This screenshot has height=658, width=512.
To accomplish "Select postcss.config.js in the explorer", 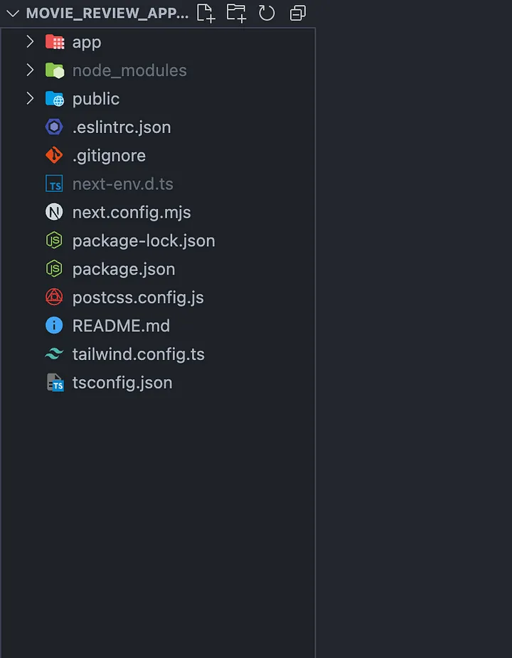I will [138, 297].
